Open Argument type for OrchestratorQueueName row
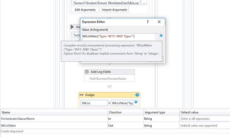 (161, 119)
